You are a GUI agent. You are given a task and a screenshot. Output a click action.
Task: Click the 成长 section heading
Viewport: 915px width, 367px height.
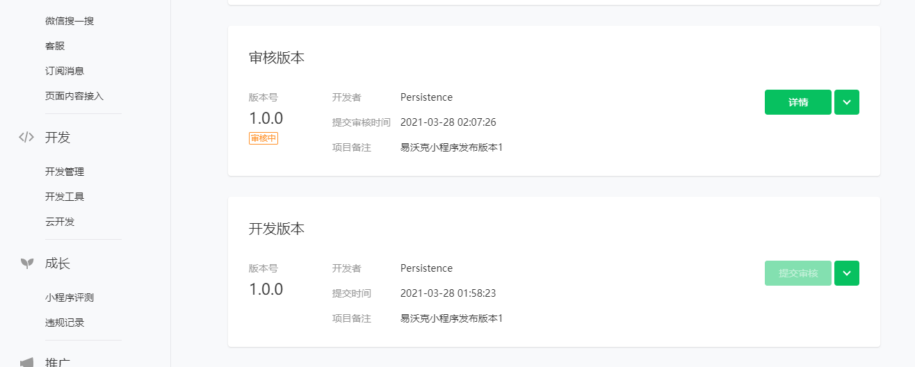tap(58, 263)
